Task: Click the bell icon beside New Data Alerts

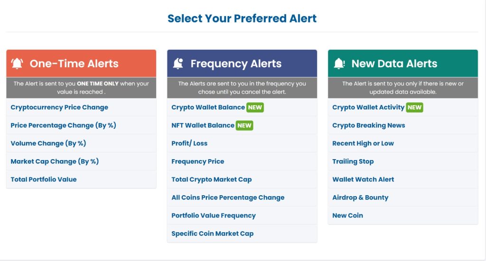Action: (339, 63)
